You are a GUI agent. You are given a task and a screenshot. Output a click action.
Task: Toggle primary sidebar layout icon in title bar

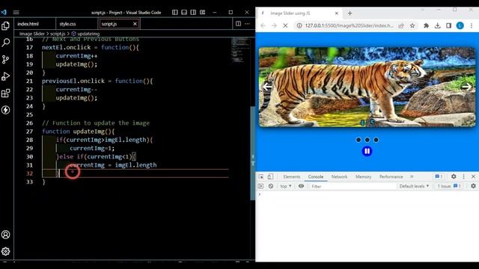point(174,13)
